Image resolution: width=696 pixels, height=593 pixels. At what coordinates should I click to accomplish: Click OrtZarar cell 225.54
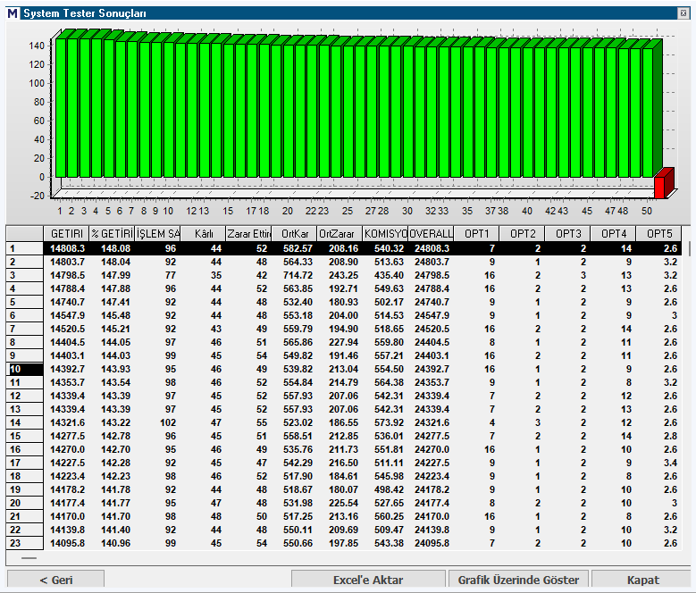coord(340,503)
